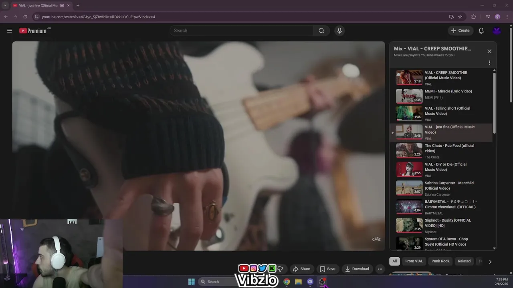This screenshot has height=288, width=513.
Task: Open the browser extensions puzzle icon
Action: point(474,17)
